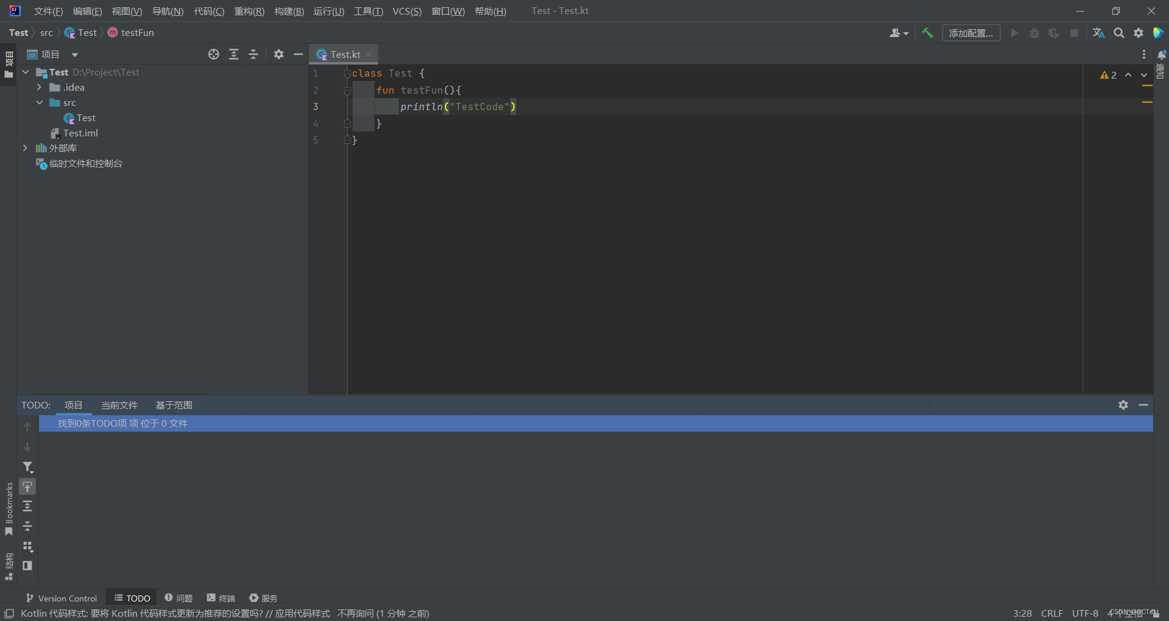Click 应用代码样式 link in status bar

point(303,613)
